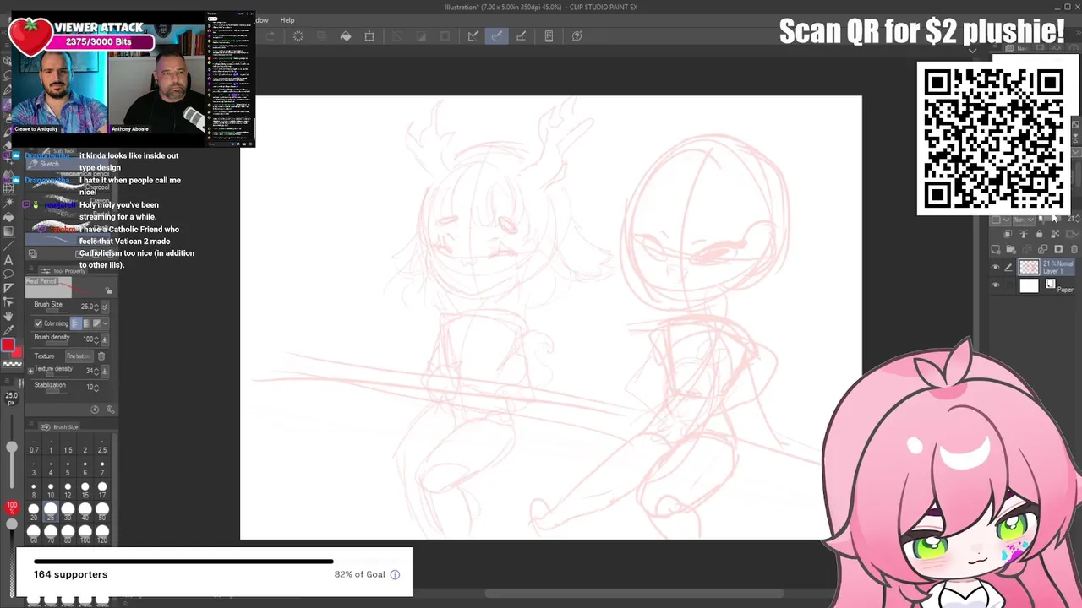Toggle clip to layer below icon

pyautogui.click(x=1008, y=234)
